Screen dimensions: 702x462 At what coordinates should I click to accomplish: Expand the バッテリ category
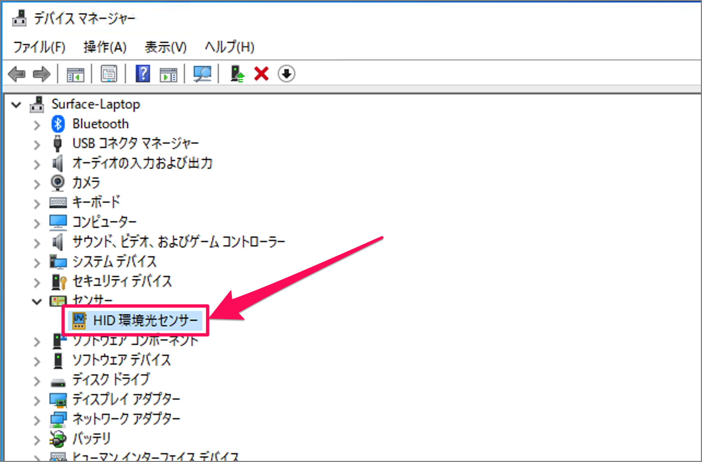point(37,440)
